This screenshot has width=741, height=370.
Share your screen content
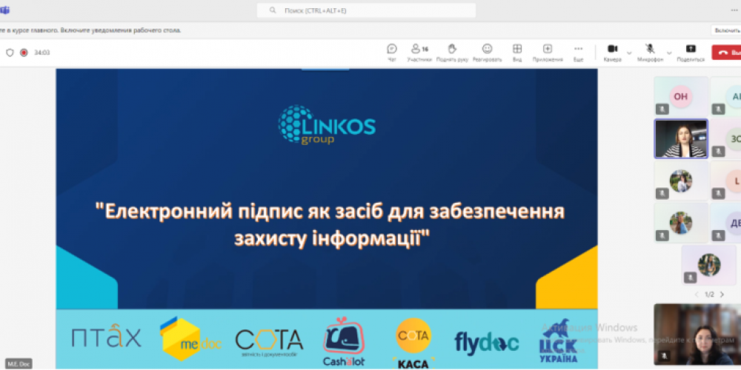click(x=690, y=52)
